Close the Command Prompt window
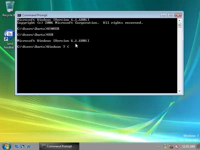Viewport: 200px width, 150px height. coord(178,15)
